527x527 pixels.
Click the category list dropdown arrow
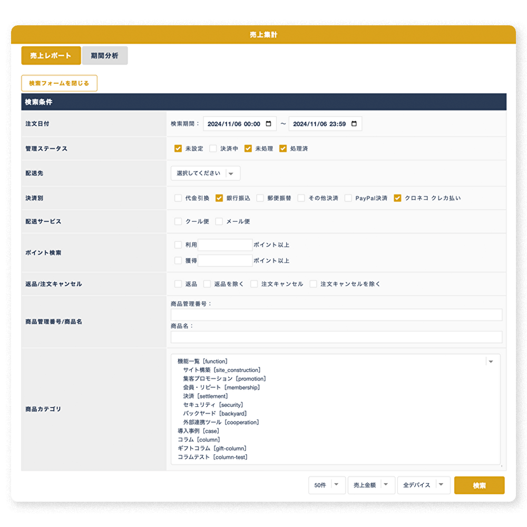pyautogui.click(x=491, y=362)
